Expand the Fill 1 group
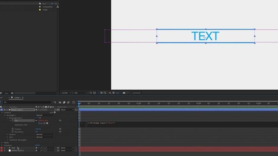 pyautogui.click(x=7, y=137)
